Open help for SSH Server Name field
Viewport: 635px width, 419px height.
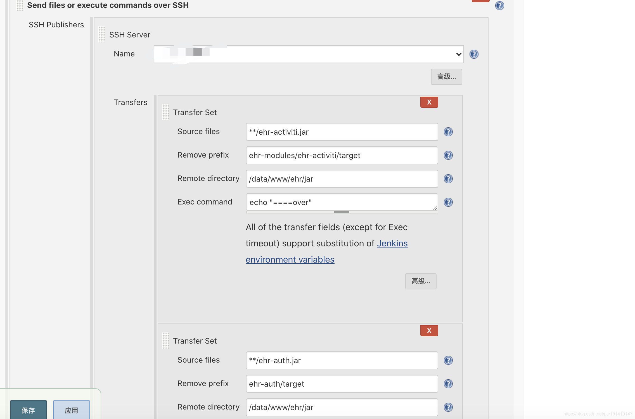pos(474,54)
